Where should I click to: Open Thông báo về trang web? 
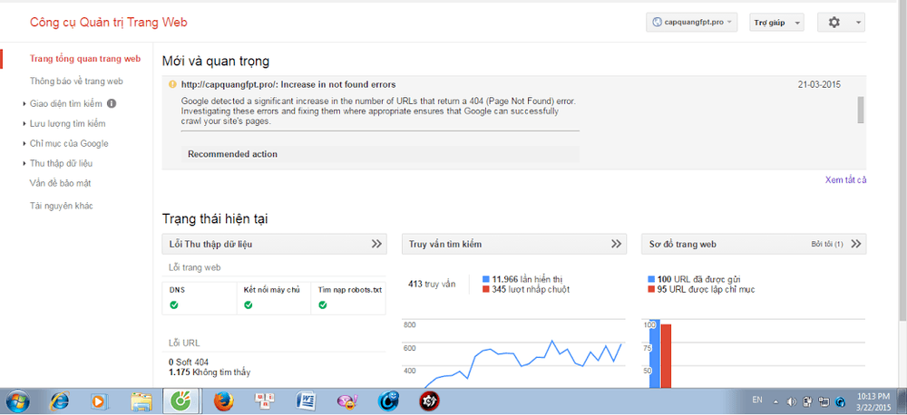click(x=76, y=82)
